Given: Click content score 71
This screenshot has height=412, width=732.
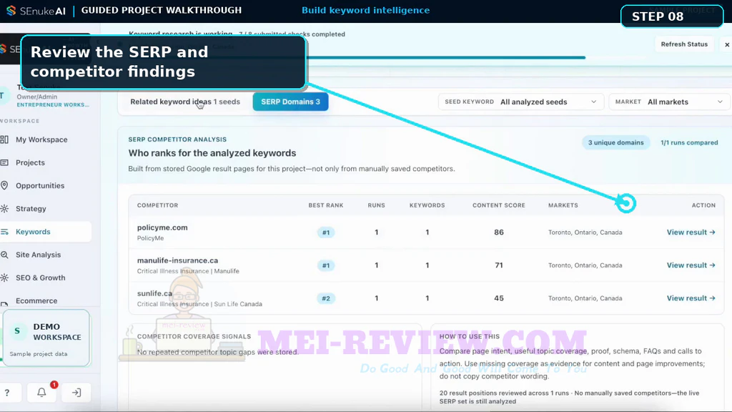Looking at the screenshot, I should coord(498,265).
